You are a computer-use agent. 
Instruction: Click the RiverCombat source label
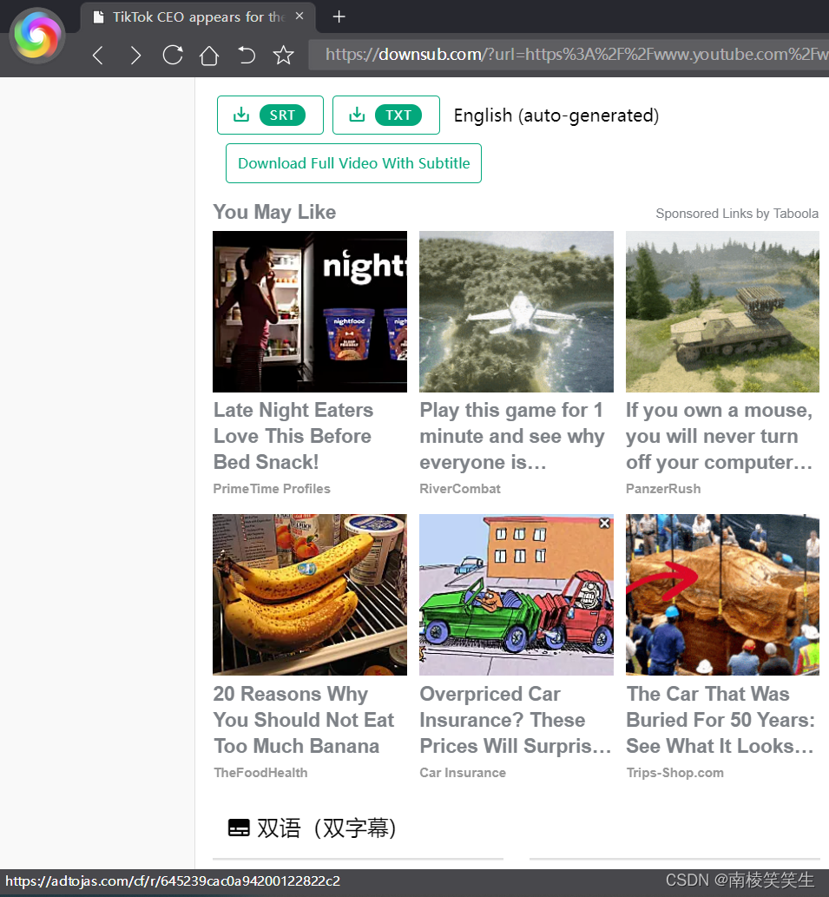[x=460, y=489]
